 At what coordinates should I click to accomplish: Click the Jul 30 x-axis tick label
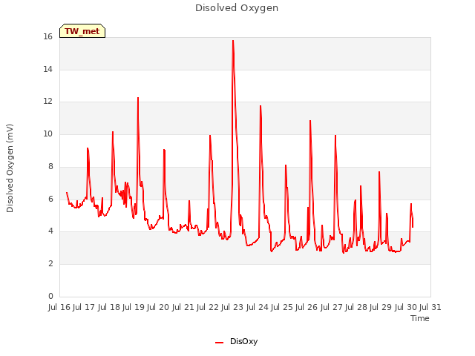[x=406, y=307]
